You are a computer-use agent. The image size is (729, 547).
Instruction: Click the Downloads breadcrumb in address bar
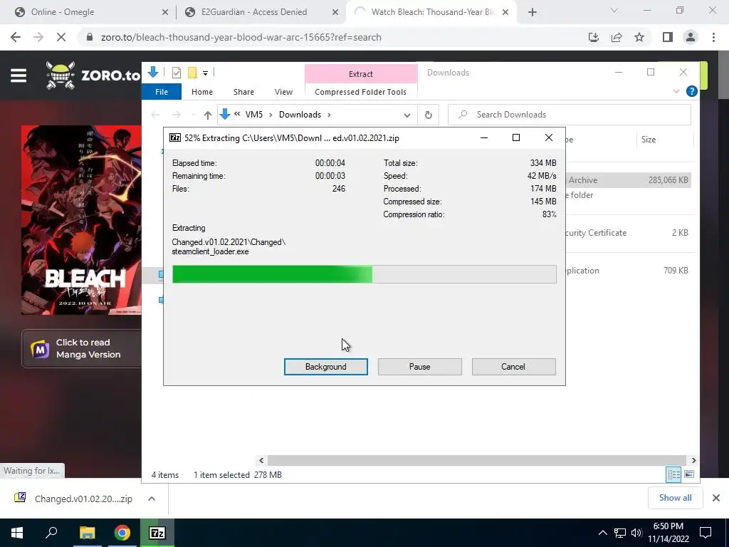(300, 115)
